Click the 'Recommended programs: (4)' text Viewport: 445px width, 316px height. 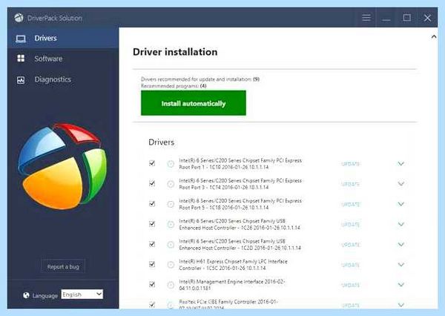tap(174, 86)
